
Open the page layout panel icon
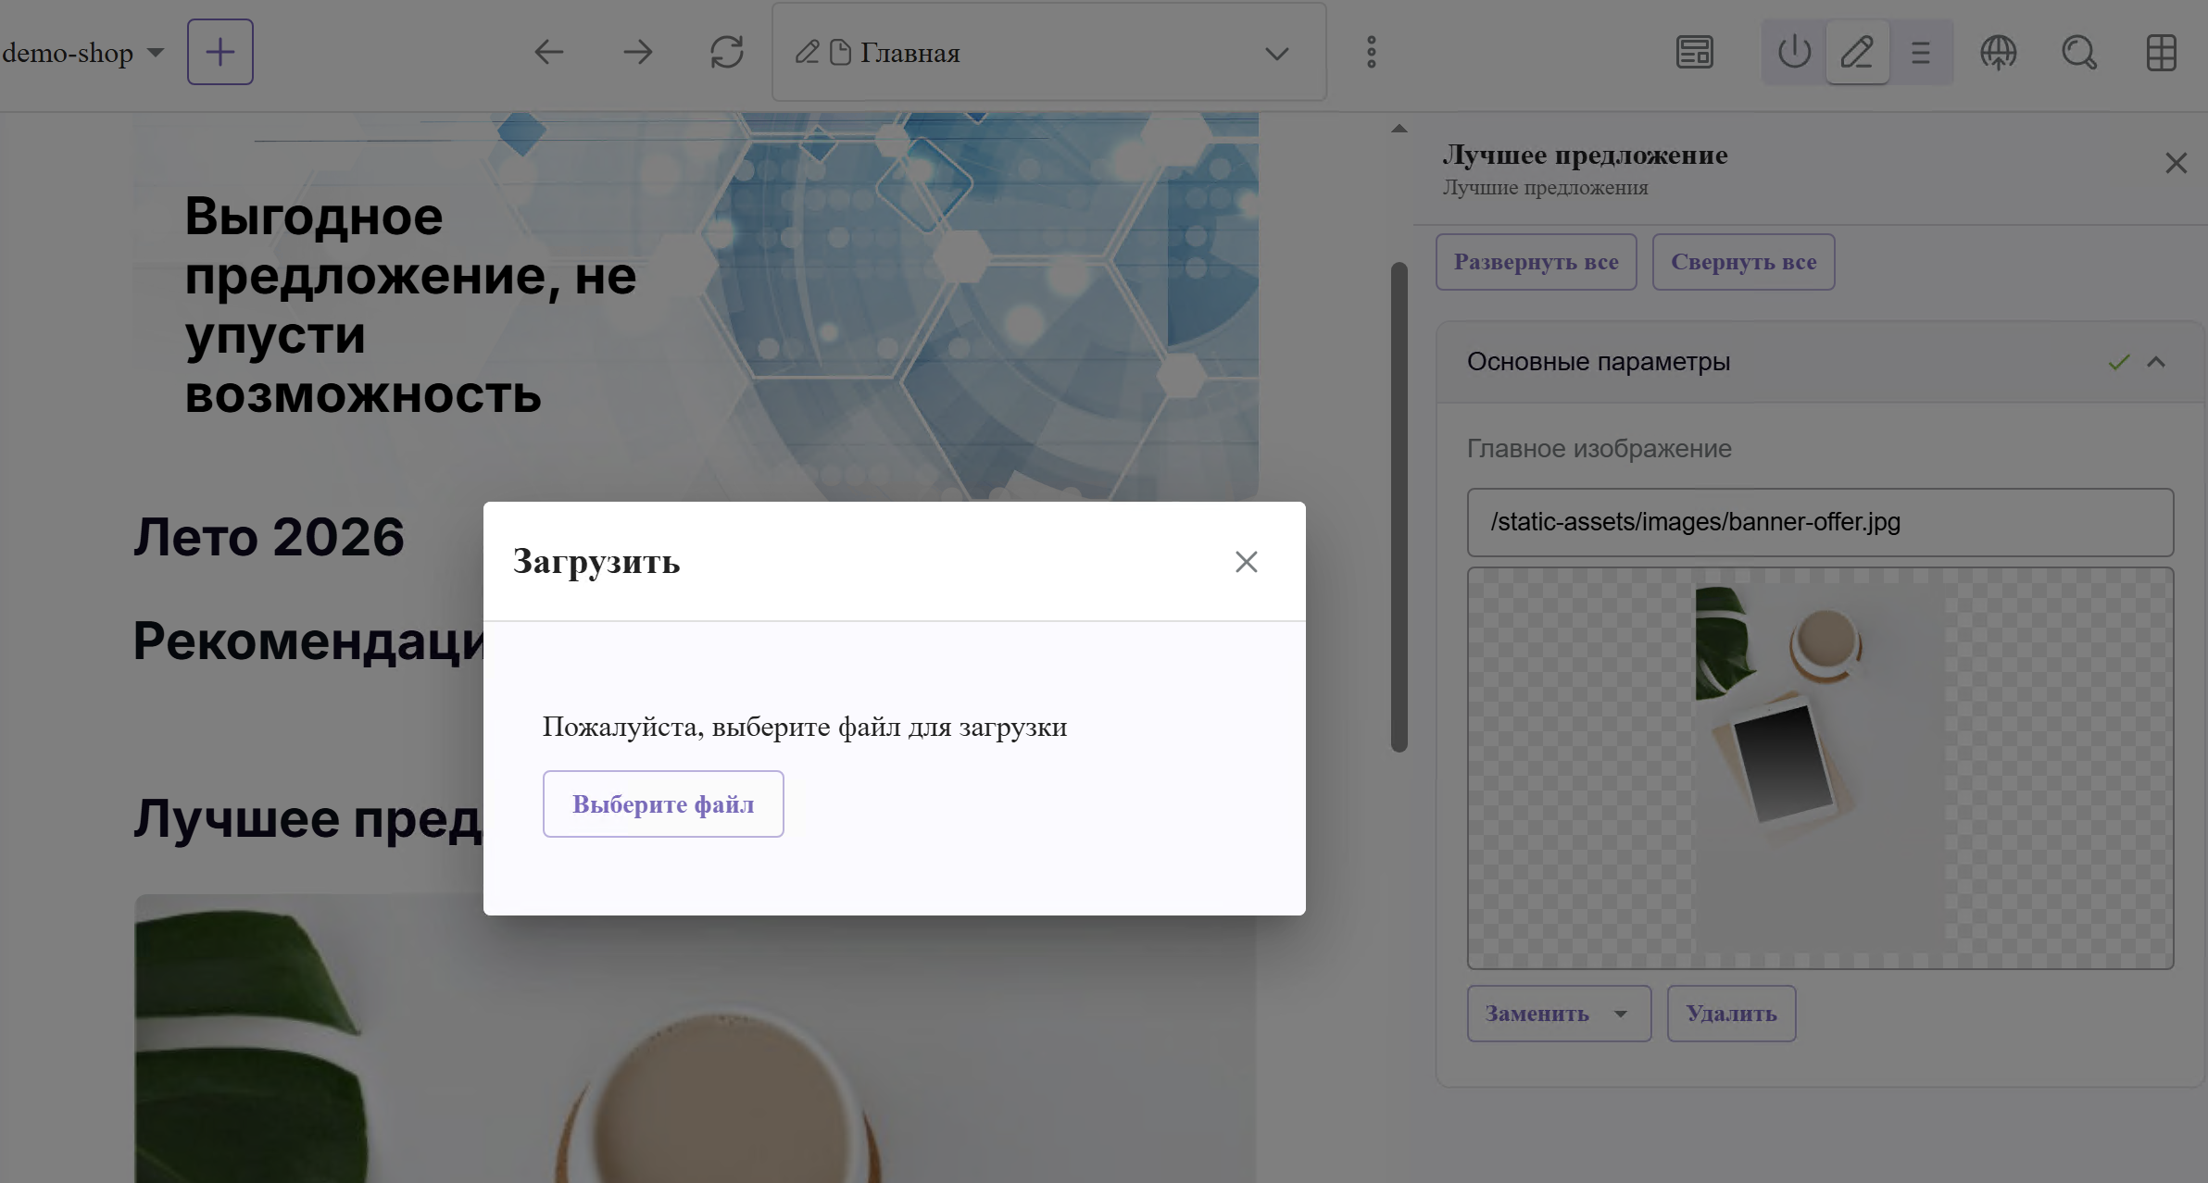[1695, 52]
